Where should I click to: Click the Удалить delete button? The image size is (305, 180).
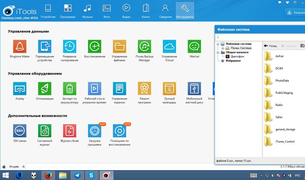coord(289,46)
